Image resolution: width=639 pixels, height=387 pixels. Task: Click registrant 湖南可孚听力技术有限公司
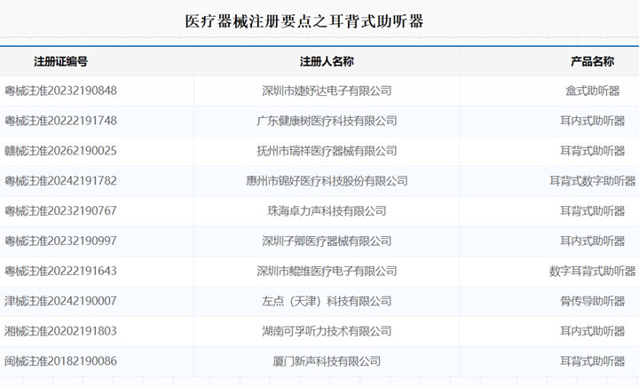point(327,331)
